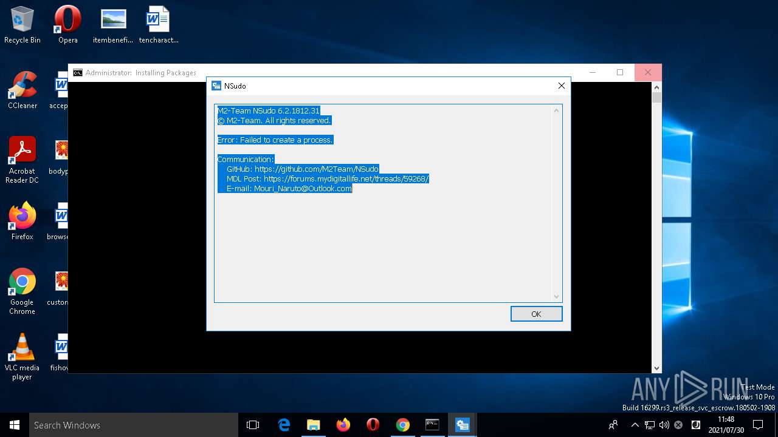Select the tencharact... Word document icon
Image resolution: width=778 pixels, height=437 pixels.
(158, 25)
